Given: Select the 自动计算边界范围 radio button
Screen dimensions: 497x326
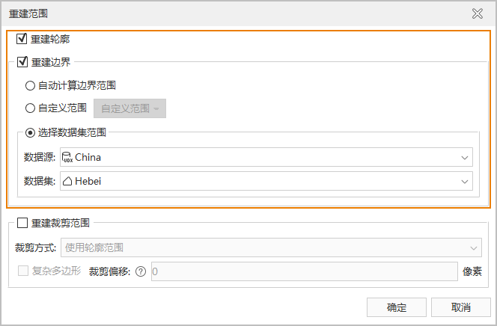Looking at the screenshot, I should (x=31, y=86).
